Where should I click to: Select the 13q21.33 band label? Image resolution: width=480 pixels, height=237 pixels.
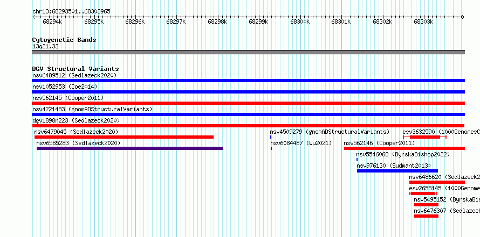45,46
